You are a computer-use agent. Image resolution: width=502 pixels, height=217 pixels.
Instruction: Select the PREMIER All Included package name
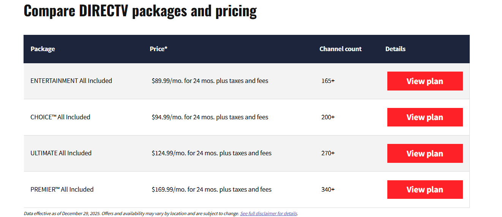pos(62,189)
